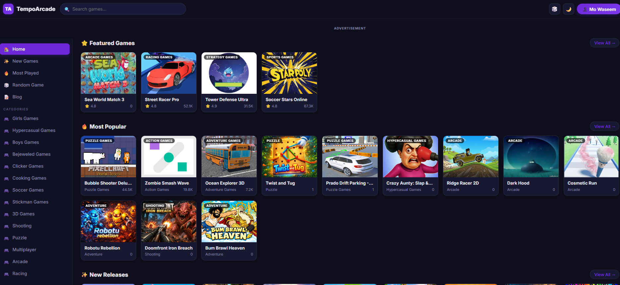Click the Boys Games controller icon
The width and height of the screenshot is (620, 285).
(6, 142)
